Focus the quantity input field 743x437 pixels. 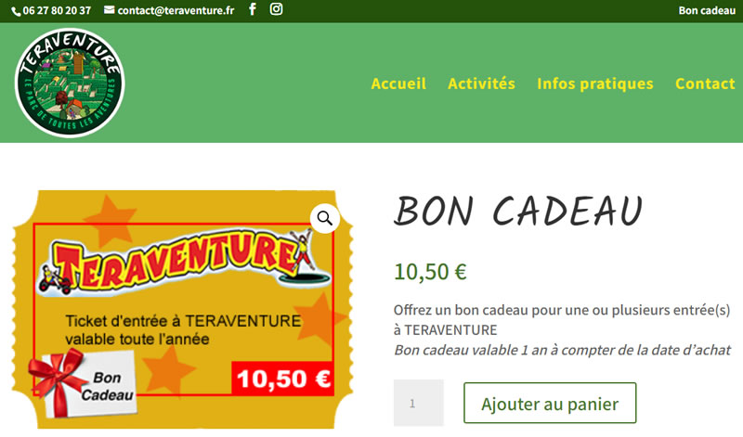pyautogui.click(x=419, y=403)
